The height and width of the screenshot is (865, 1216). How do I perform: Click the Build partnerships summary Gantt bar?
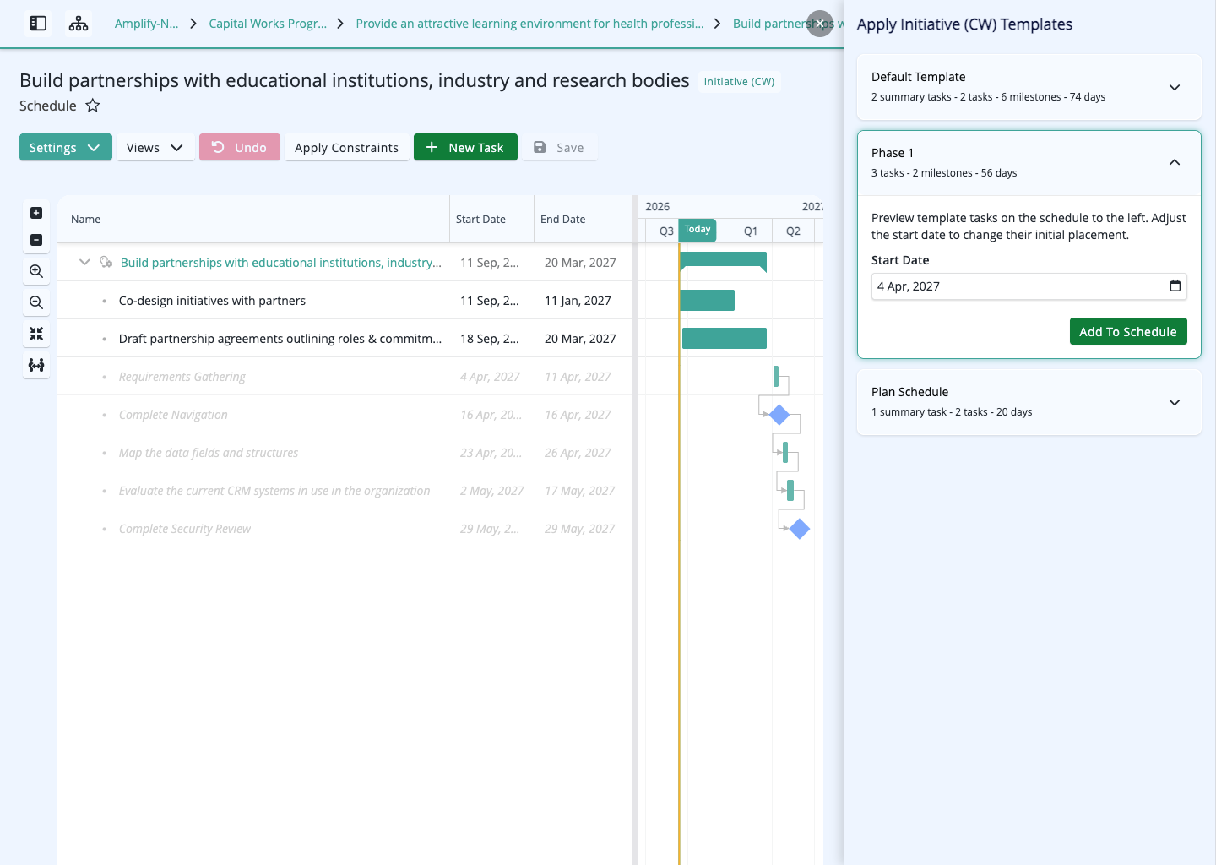(723, 261)
